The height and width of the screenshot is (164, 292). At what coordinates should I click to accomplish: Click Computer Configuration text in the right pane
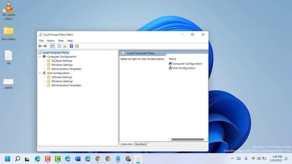pos(187,64)
